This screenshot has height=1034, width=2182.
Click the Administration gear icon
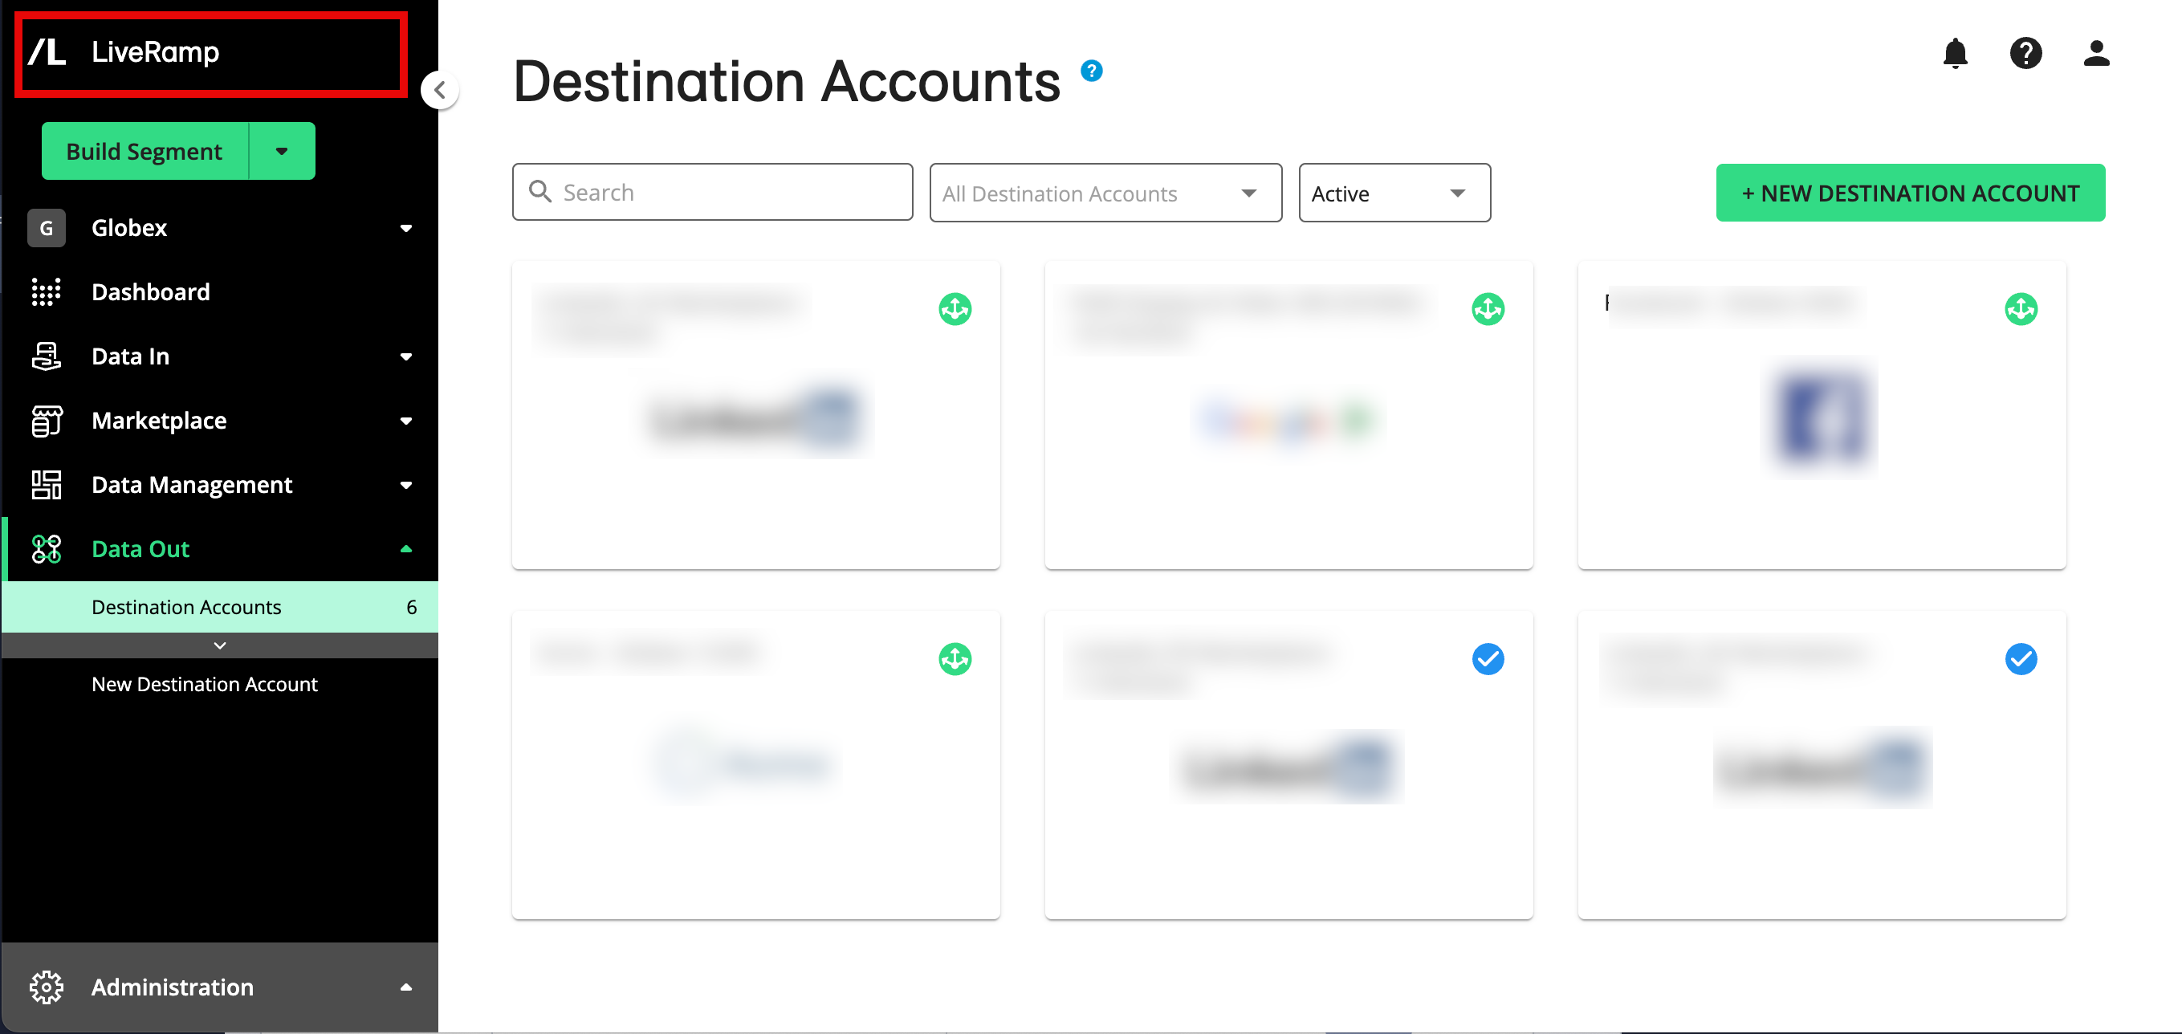[47, 987]
